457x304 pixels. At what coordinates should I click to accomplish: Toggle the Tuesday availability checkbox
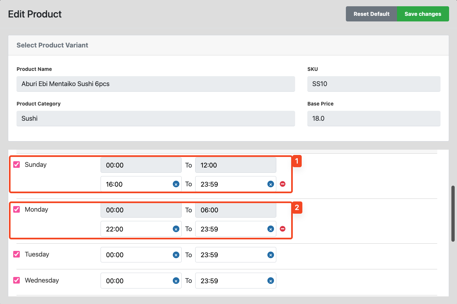pos(16,254)
